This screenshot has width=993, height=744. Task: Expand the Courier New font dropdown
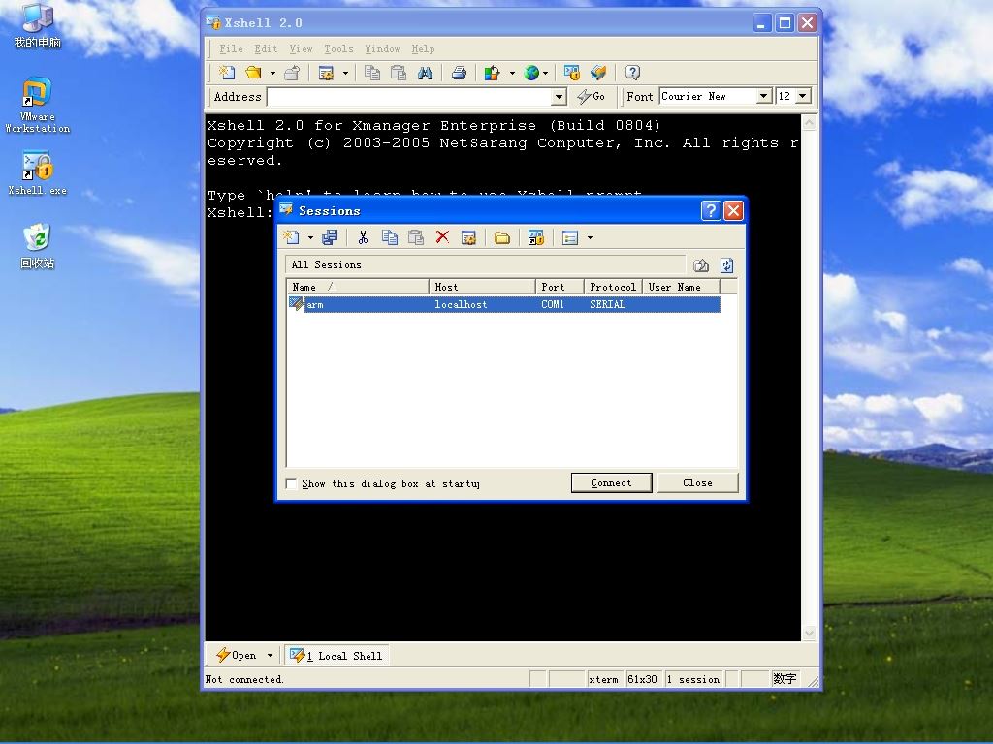tap(764, 96)
